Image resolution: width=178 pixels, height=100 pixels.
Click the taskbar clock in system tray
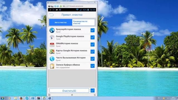tap(173, 98)
